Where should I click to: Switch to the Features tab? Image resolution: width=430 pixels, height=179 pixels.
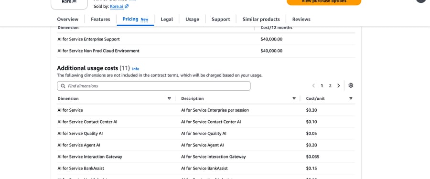(100, 19)
